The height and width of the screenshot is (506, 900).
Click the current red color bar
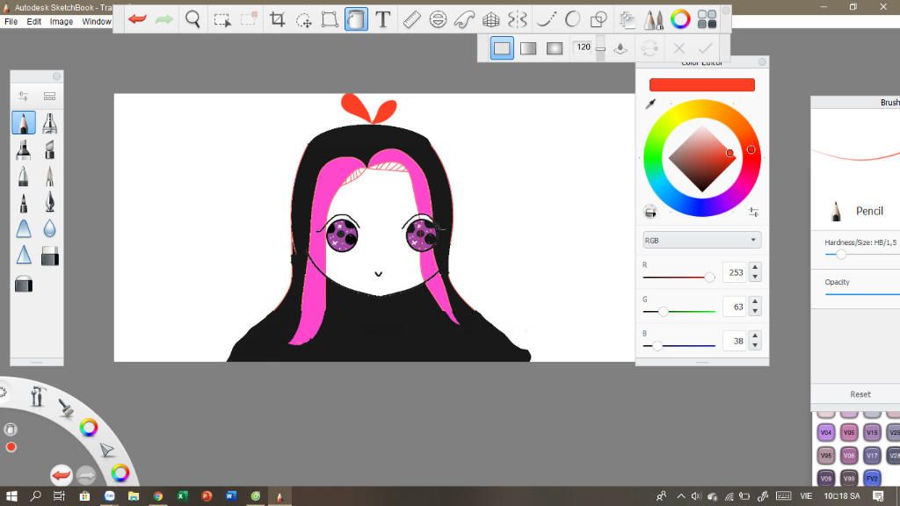click(x=702, y=85)
